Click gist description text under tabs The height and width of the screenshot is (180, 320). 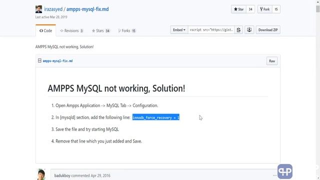tap(64, 46)
